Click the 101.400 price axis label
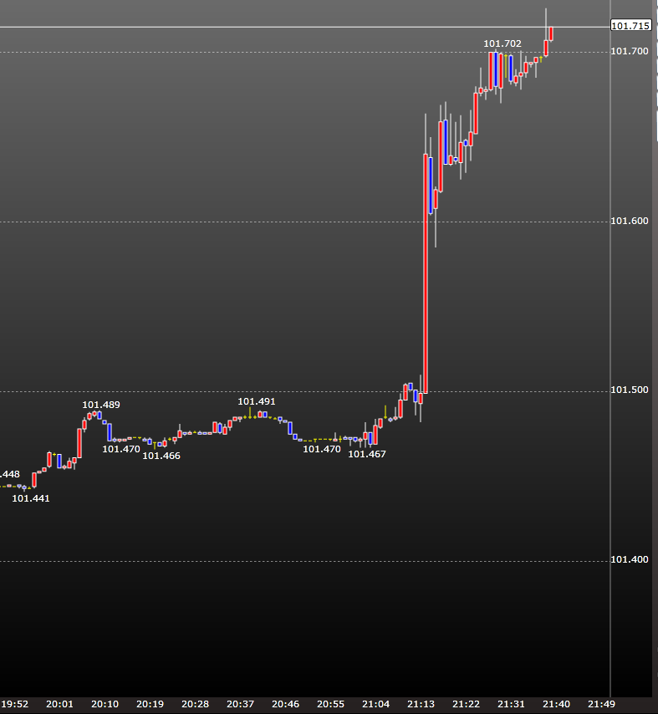 630,559
